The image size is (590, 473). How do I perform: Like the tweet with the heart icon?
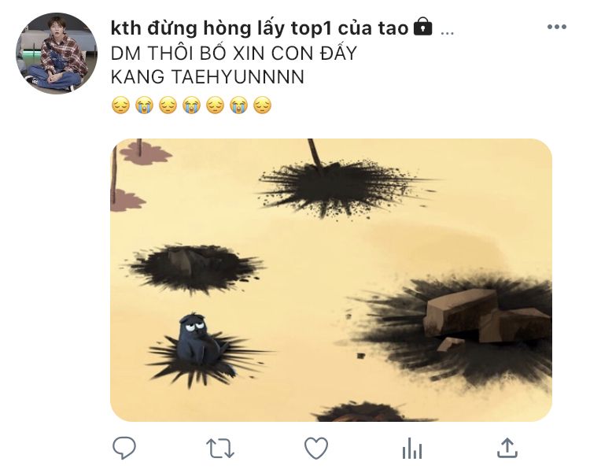coord(316,448)
